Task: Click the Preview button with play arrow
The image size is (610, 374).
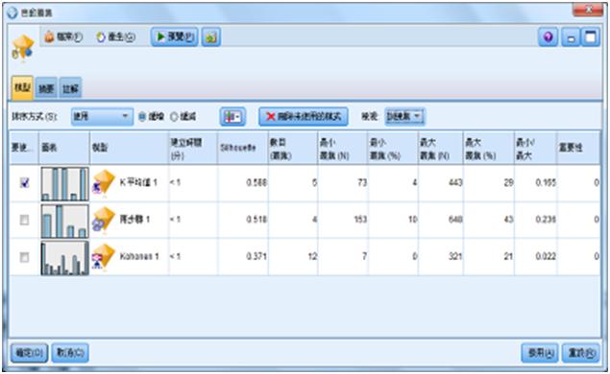Action: [x=175, y=36]
